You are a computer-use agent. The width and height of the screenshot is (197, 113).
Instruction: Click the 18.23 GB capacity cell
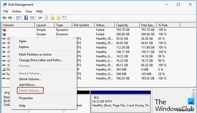point(122,61)
